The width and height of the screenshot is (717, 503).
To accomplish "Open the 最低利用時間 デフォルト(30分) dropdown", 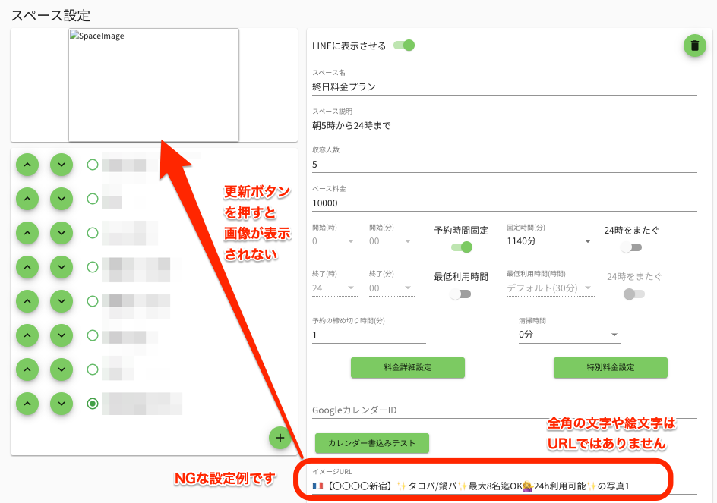I will pos(550,288).
